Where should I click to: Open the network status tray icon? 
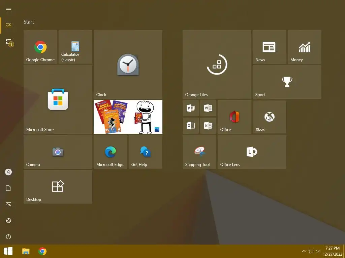click(x=311, y=251)
